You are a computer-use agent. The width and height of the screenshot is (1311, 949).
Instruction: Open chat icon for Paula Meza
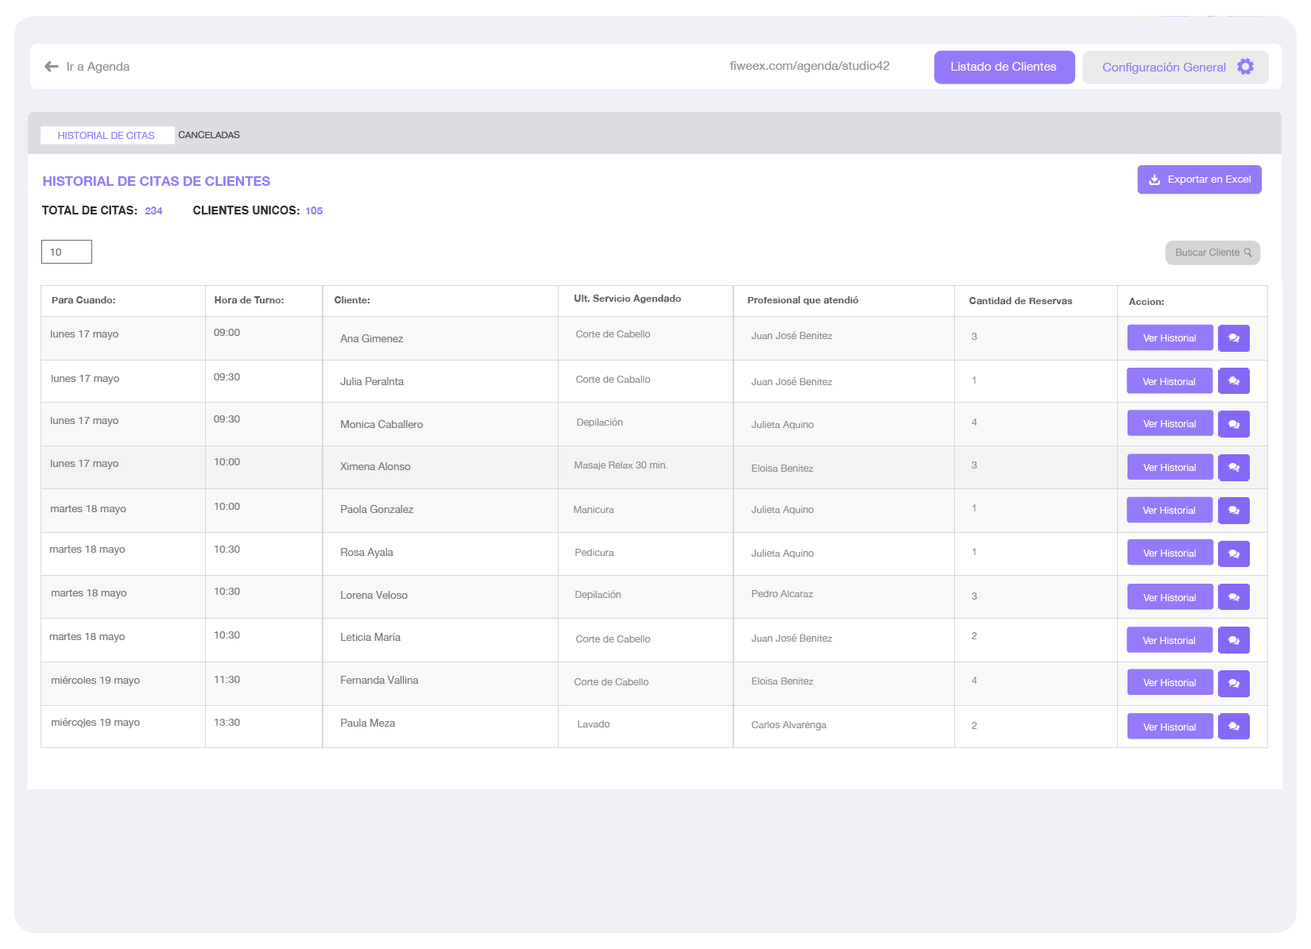1233,727
